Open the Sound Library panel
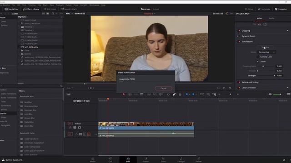The width and height of the screenshot is (291, 163). click(x=69, y=9)
